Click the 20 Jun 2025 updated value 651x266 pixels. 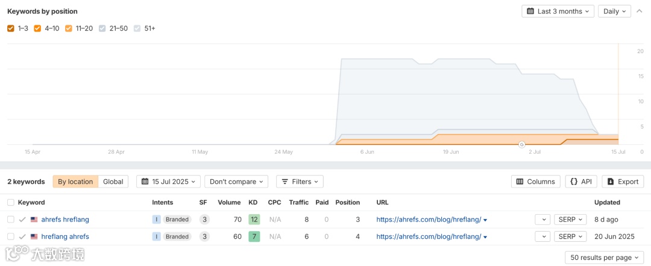[x=614, y=236]
